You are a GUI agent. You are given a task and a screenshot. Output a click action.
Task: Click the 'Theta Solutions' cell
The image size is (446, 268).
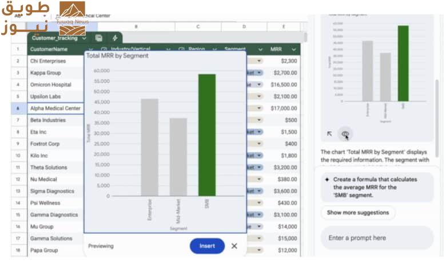click(56, 167)
